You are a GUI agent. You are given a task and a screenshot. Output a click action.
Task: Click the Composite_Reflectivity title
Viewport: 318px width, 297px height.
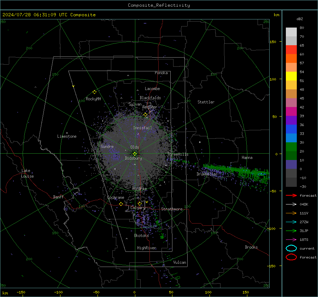click(x=159, y=5)
